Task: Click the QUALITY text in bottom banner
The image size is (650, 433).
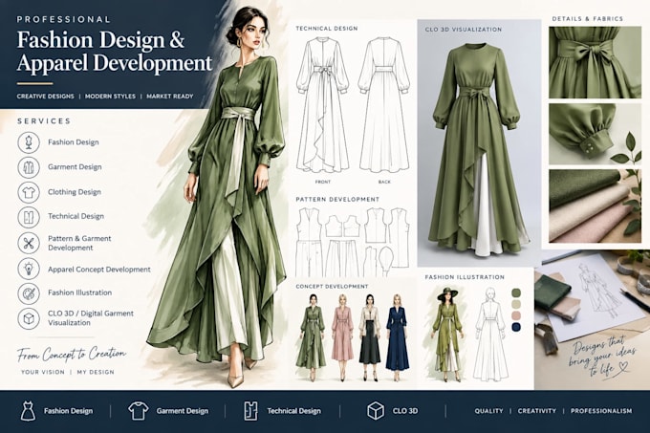Action: click(x=488, y=411)
